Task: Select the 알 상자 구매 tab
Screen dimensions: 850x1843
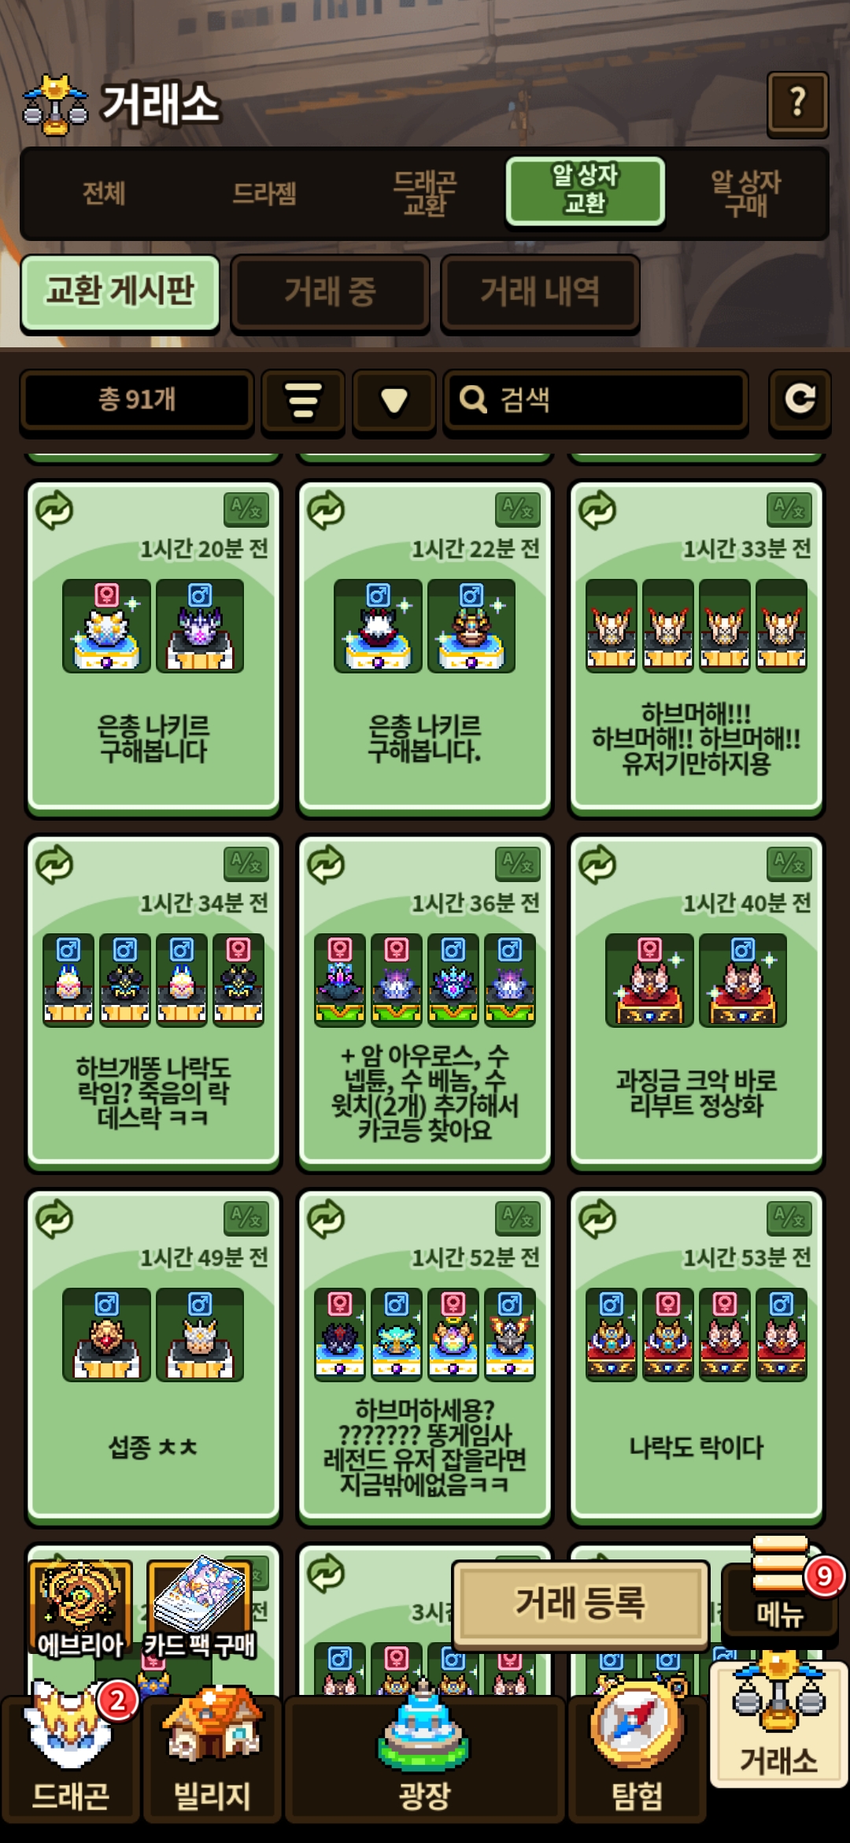Action: click(745, 193)
